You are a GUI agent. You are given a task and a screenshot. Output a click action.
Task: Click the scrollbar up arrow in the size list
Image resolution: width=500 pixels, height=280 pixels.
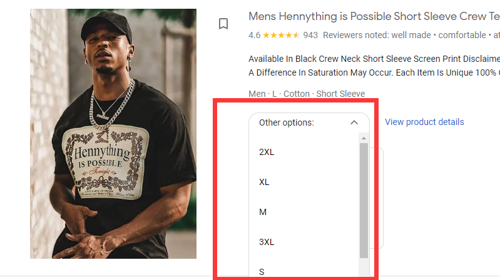[364, 137]
